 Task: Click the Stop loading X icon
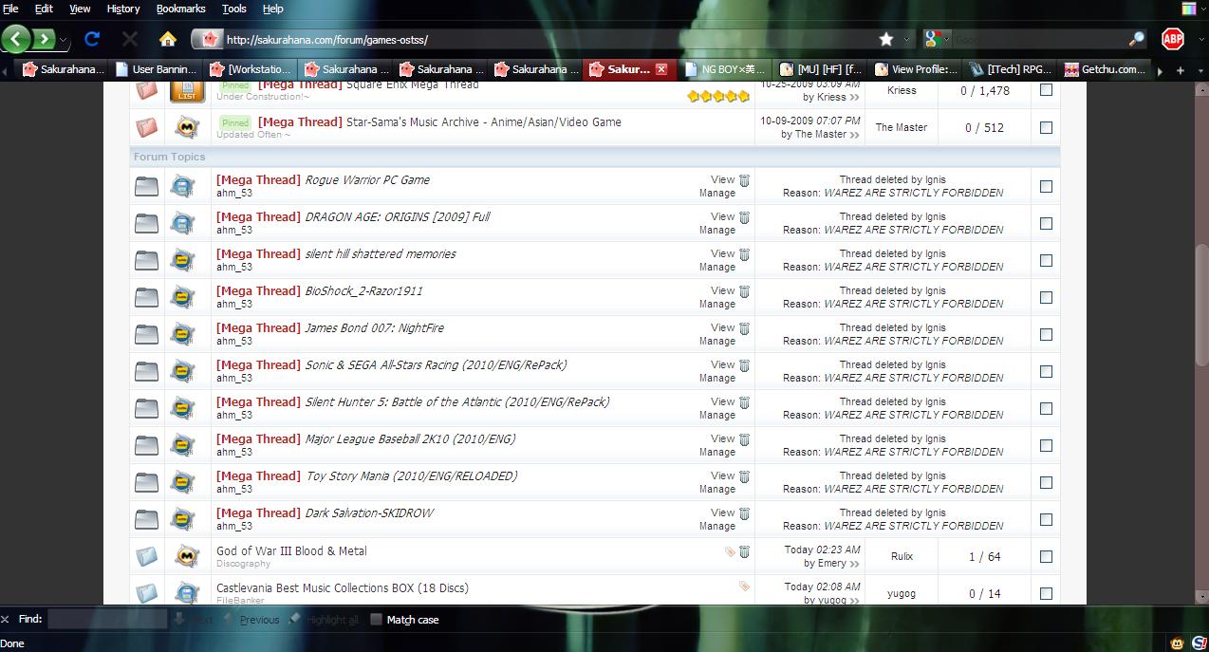tap(130, 39)
